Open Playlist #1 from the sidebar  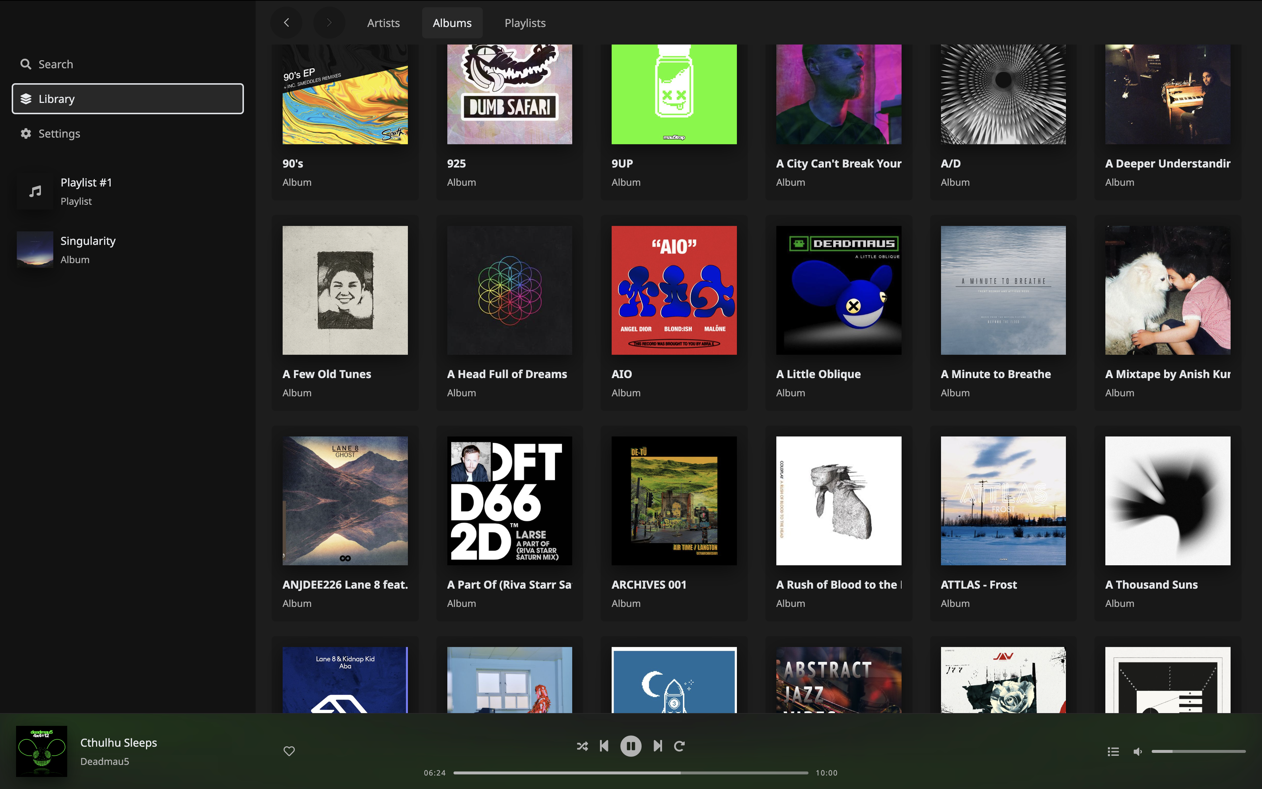(x=127, y=192)
